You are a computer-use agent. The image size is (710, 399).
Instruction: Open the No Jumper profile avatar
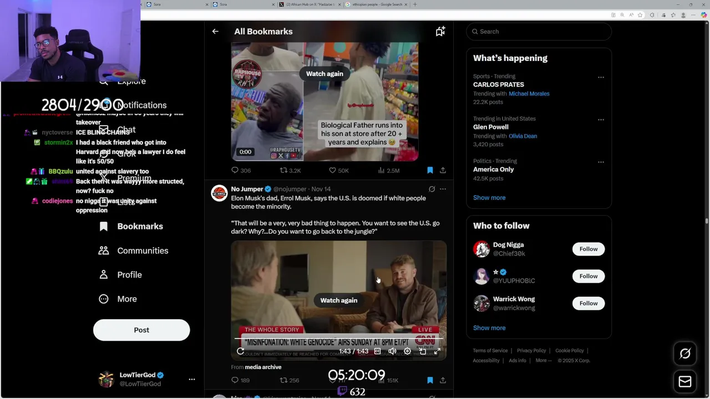point(219,193)
